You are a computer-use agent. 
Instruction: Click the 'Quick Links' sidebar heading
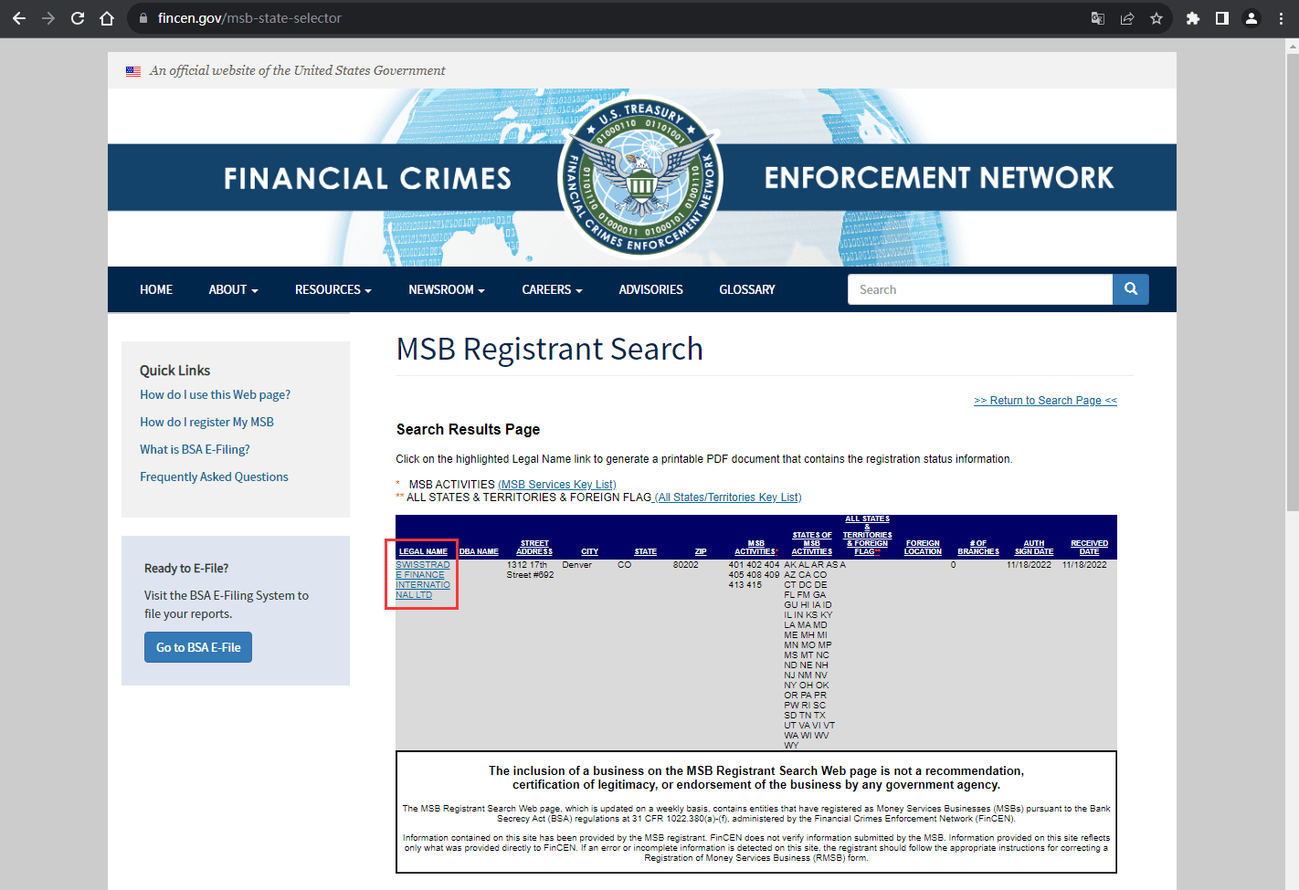pos(175,370)
